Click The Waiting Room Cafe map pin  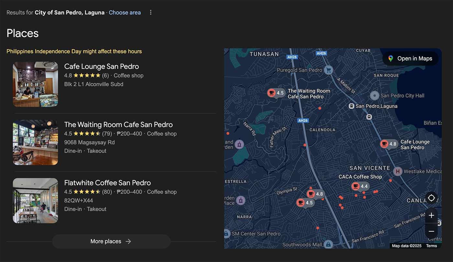[x=276, y=93]
